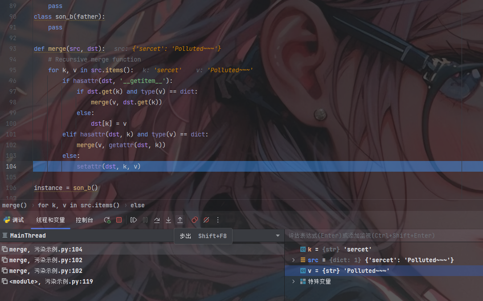Select the 线程和变量 tab
Viewport: 483px width, 301px height.
coord(50,219)
